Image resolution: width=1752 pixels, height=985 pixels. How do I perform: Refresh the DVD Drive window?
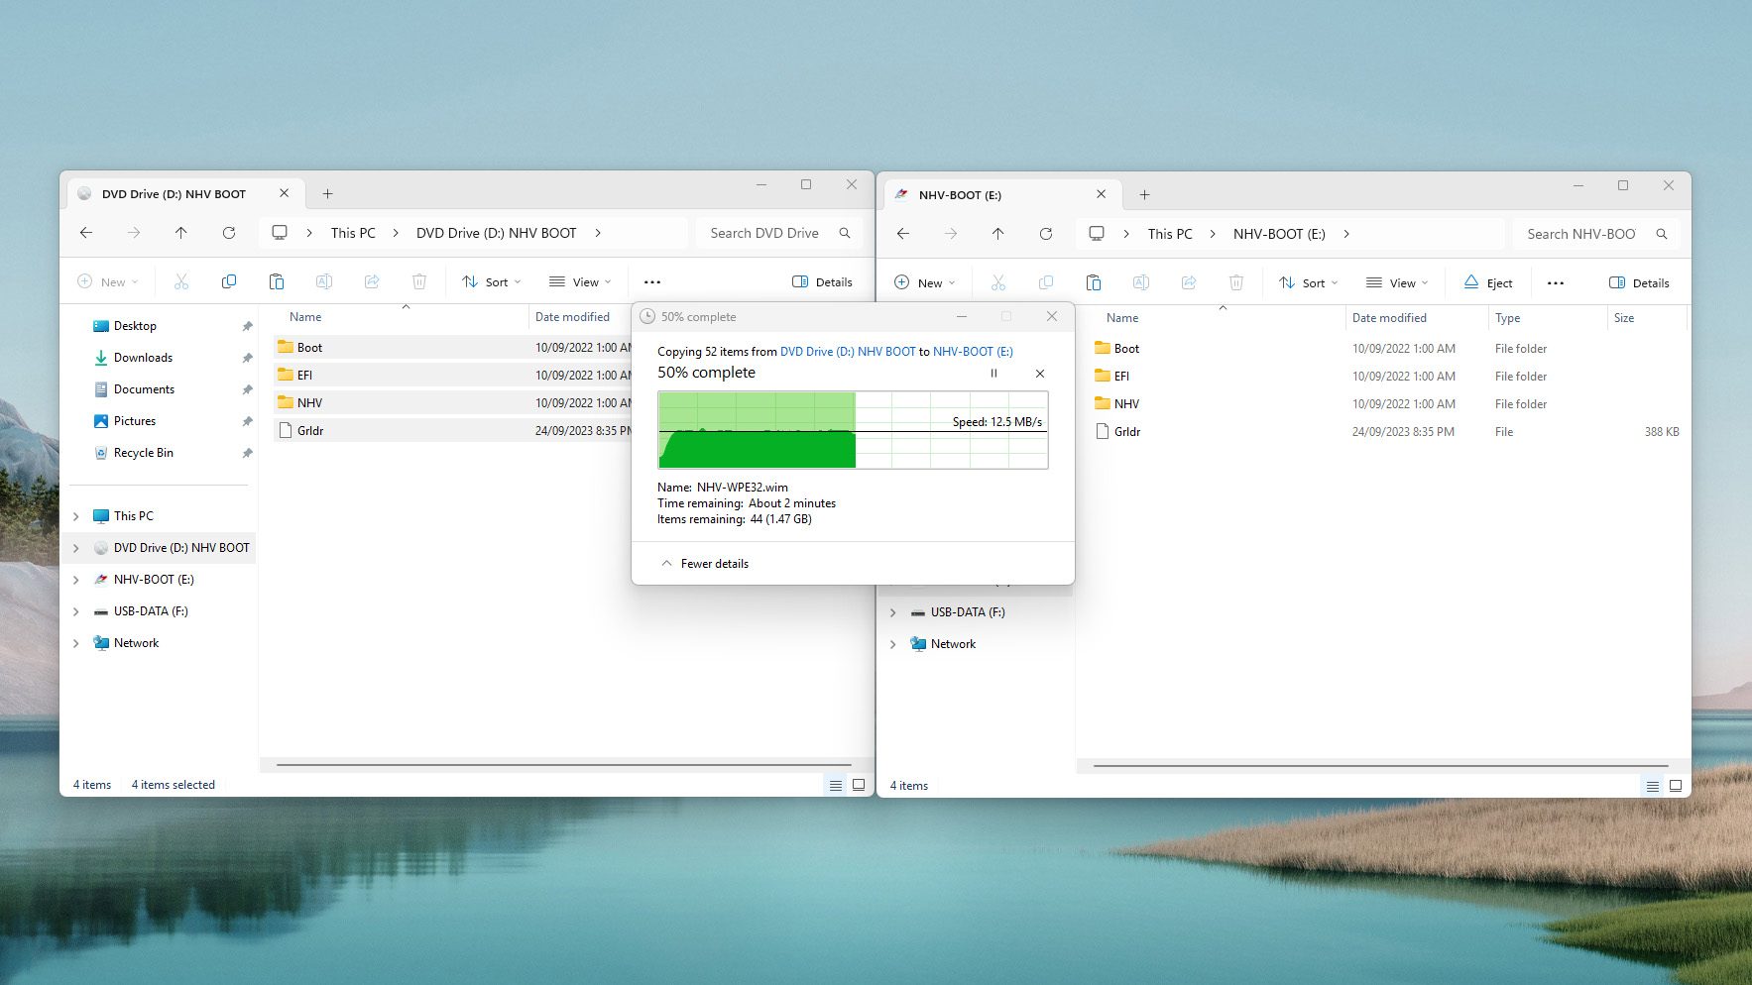tap(229, 233)
